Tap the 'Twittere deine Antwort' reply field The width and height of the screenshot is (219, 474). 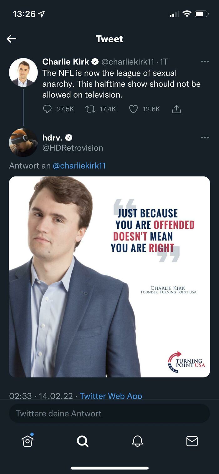(109, 413)
